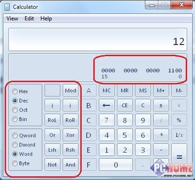Viewport: 195px width, 180px height.
Task: Click the Mod operator button
Action: coord(71,90)
